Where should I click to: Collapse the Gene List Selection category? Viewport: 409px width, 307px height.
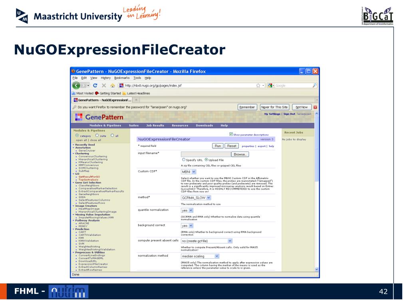click(x=73, y=183)
